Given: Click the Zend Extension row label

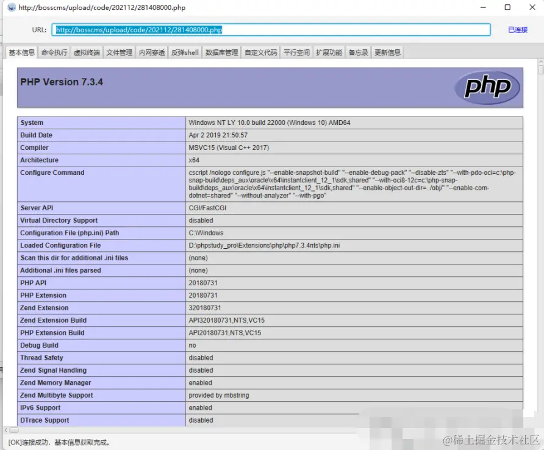Looking at the screenshot, I should (x=44, y=308).
